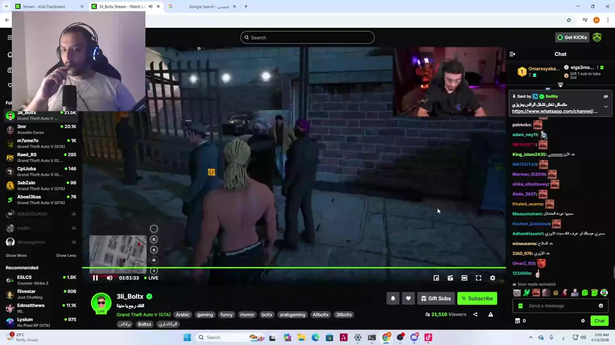Mute audio on 3li_Boltx Stream tab
This screenshot has width=615, height=345.
pos(150,7)
